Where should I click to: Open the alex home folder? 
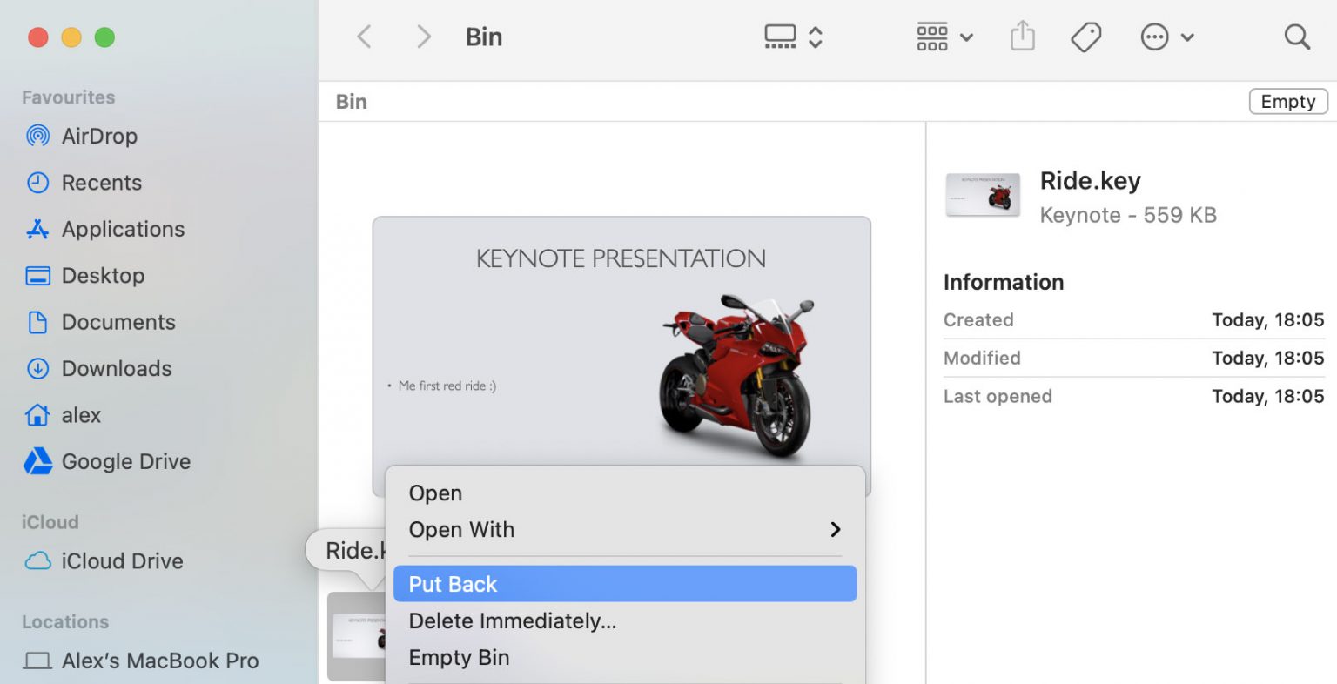pos(81,415)
